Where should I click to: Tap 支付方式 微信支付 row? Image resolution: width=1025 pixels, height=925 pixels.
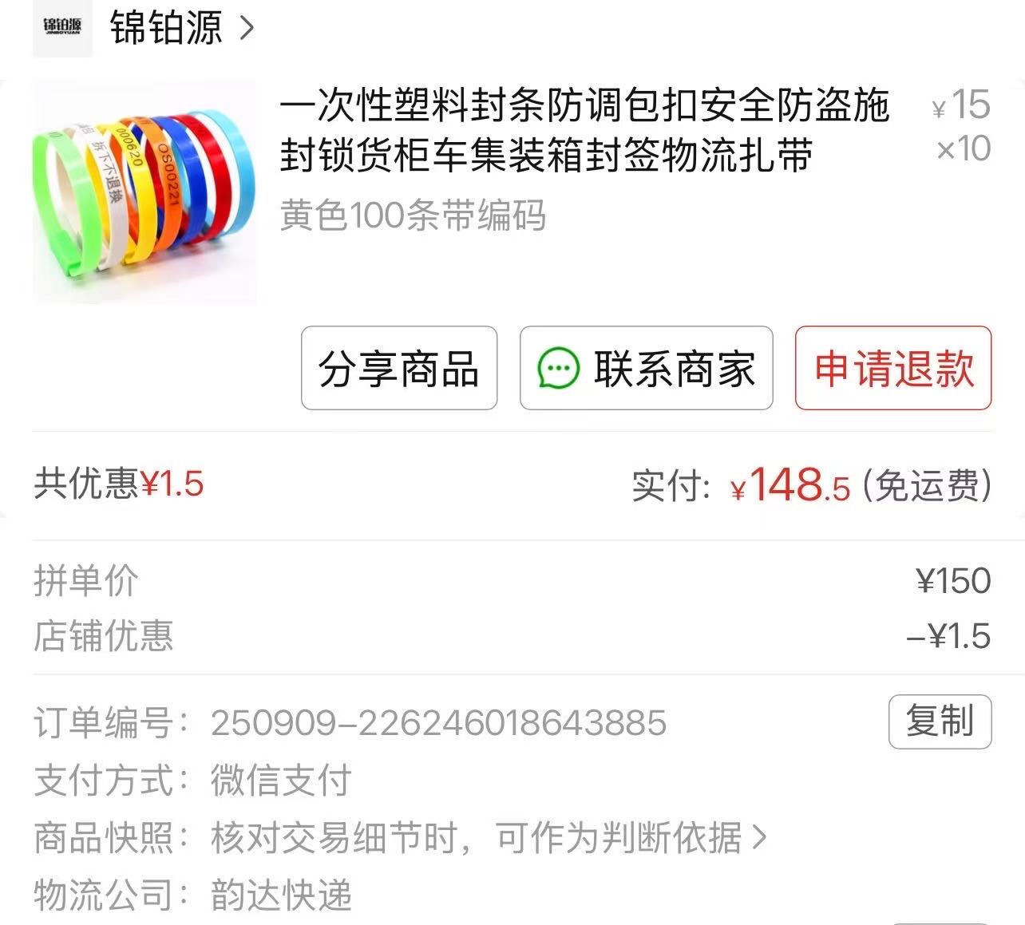click(193, 781)
